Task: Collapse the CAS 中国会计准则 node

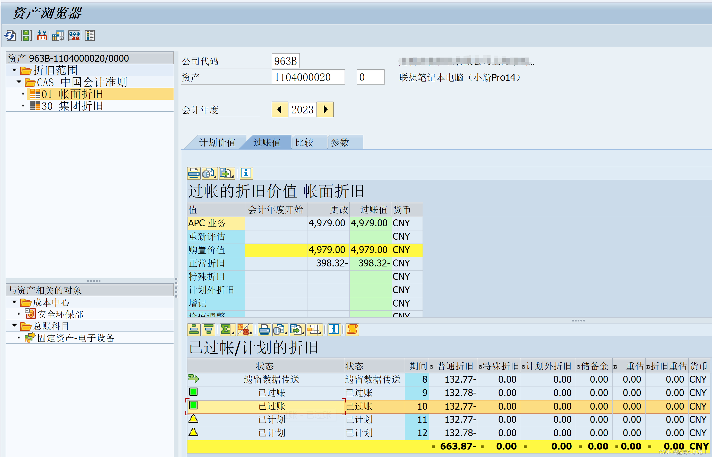Action: tap(19, 82)
